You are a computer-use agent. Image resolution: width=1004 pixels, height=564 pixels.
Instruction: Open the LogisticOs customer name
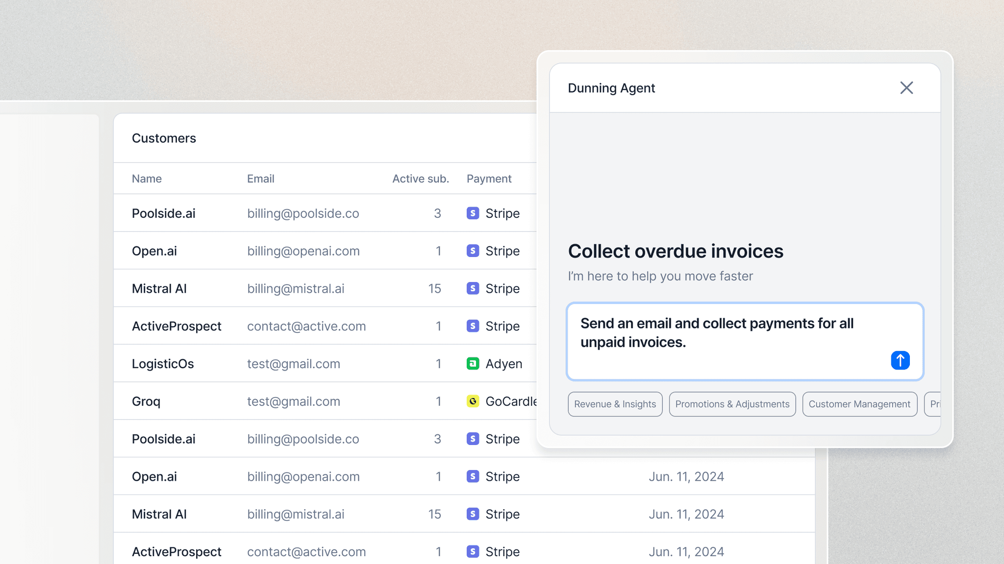(x=163, y=364)
